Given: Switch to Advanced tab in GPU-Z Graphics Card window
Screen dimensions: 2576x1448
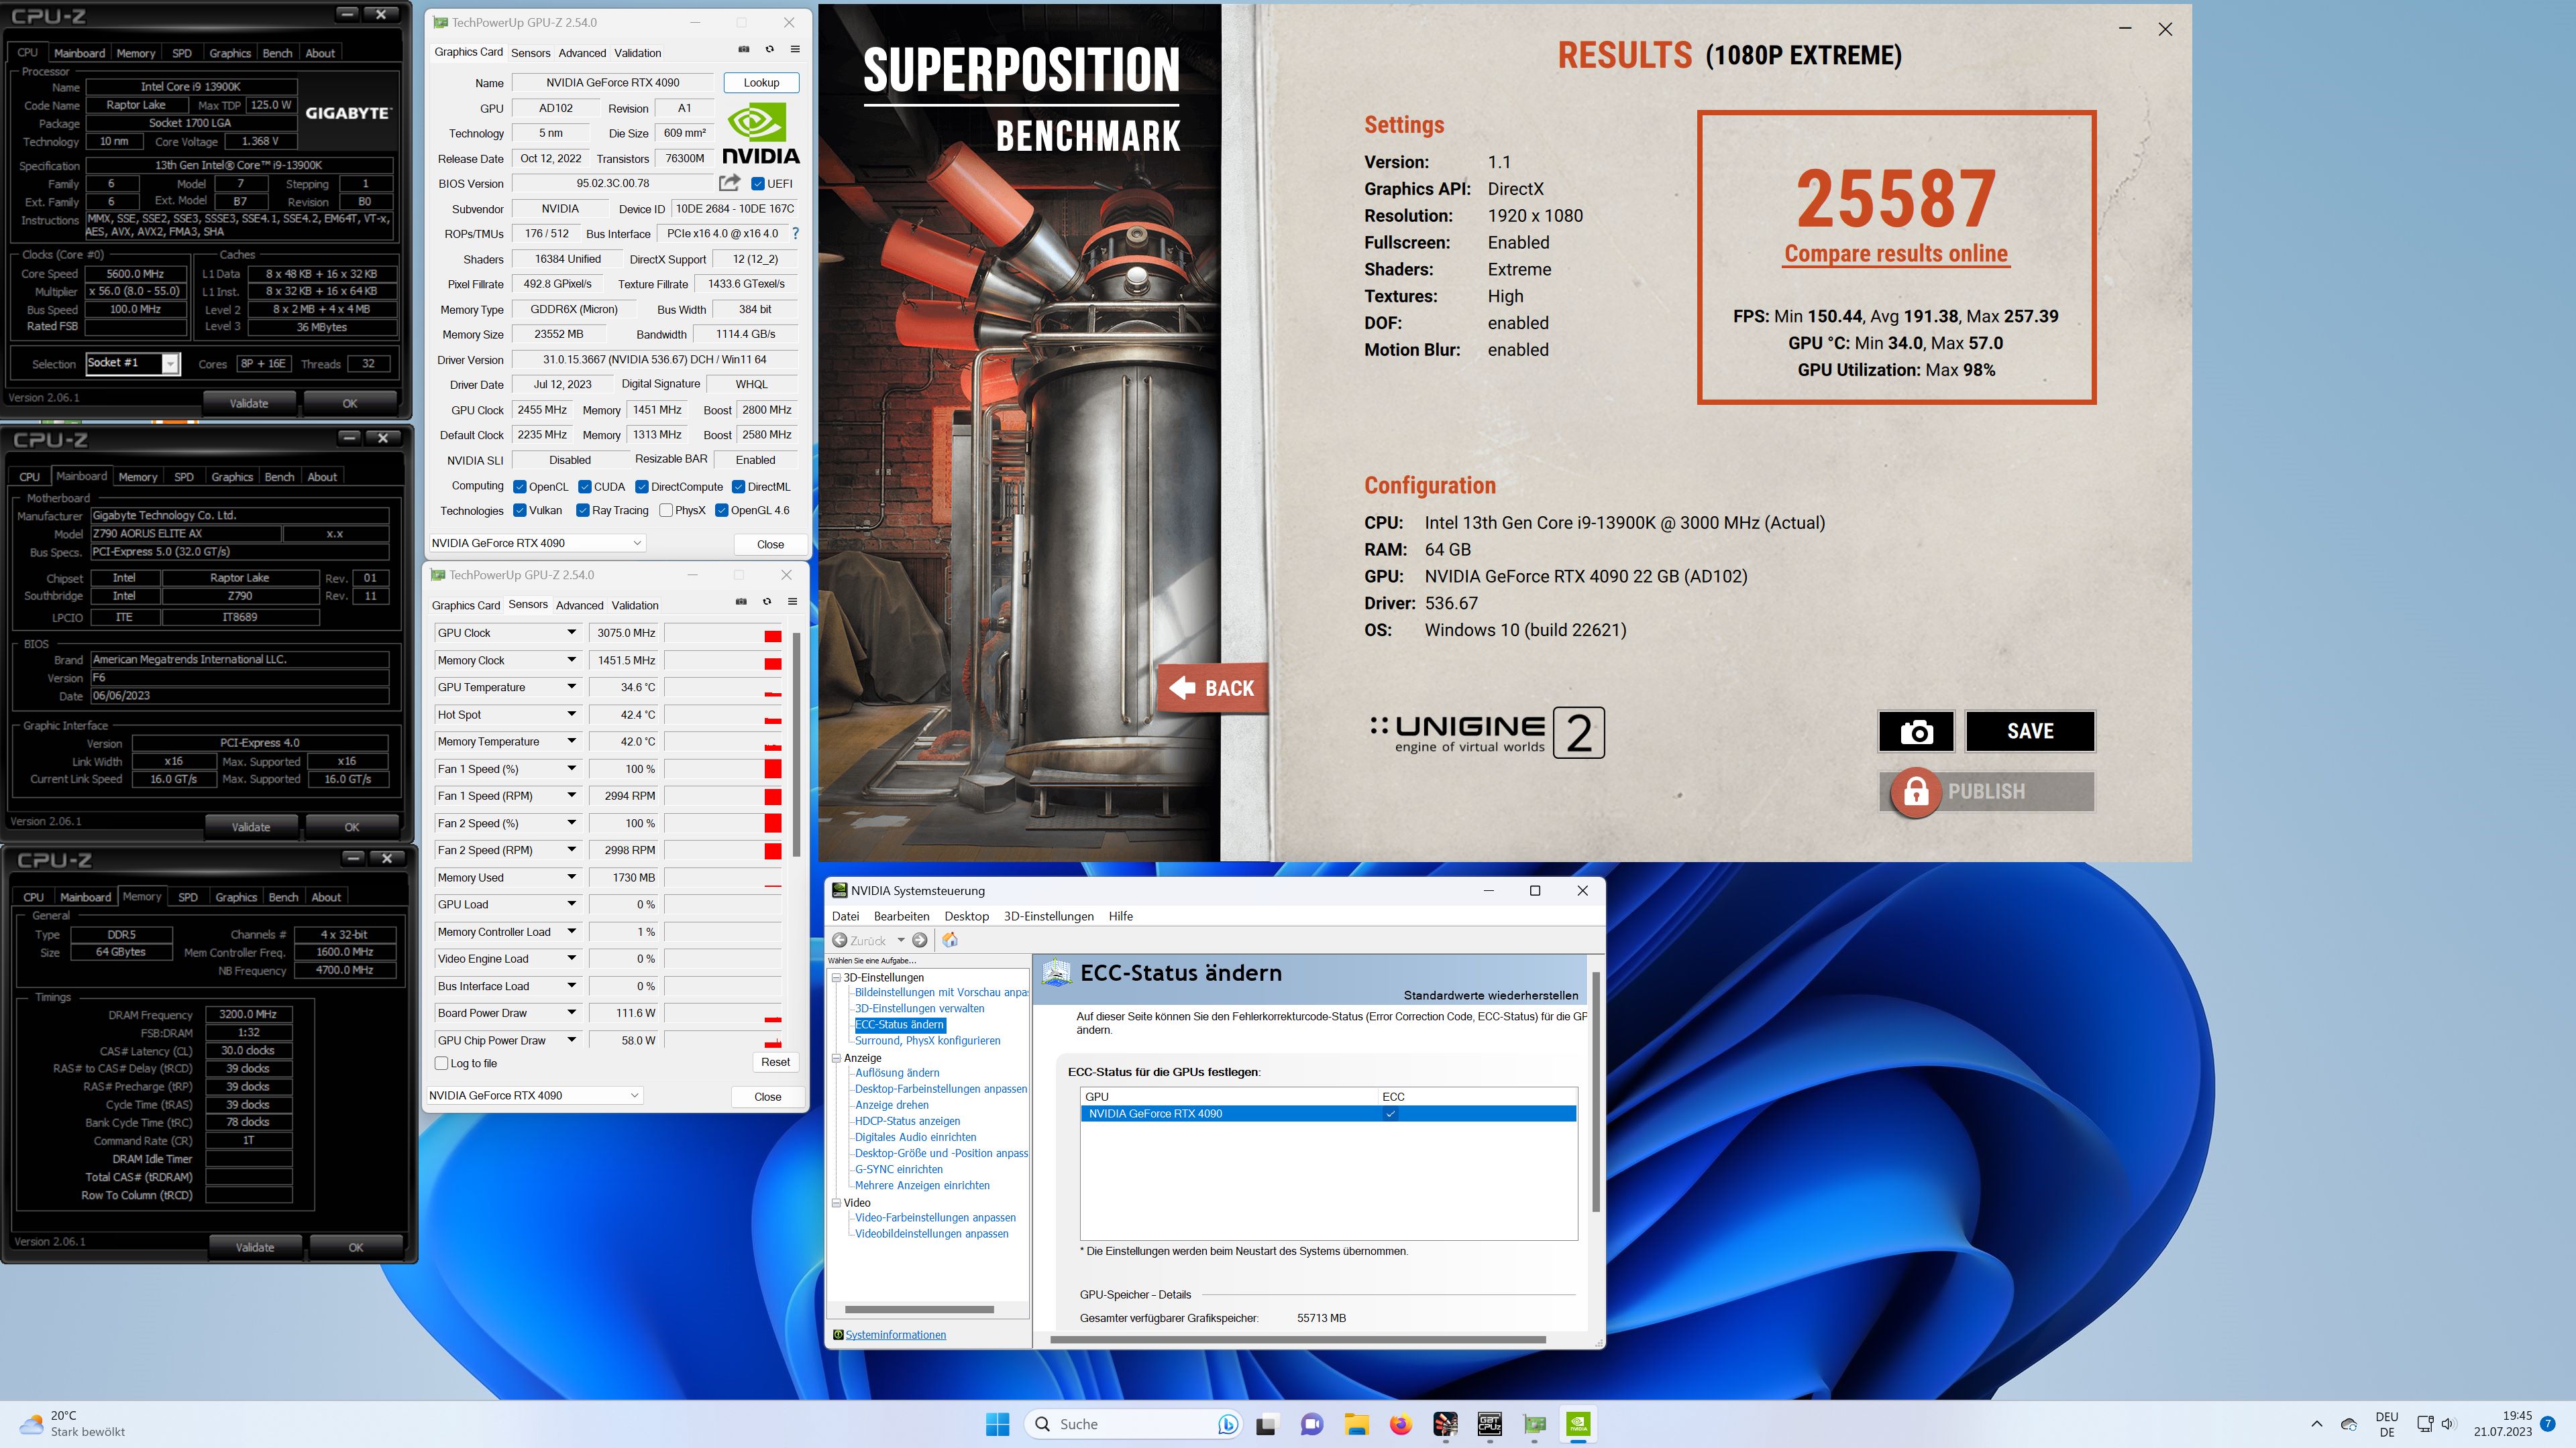Looking at the screenshot, I should pos(582,53).
